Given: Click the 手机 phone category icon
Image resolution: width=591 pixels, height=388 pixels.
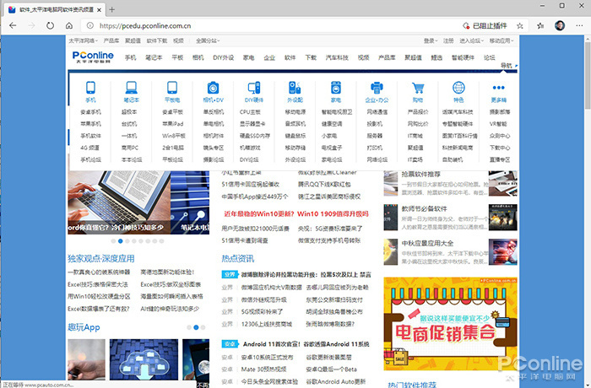Looking at the screenshot, I should (x=90, y=88).
